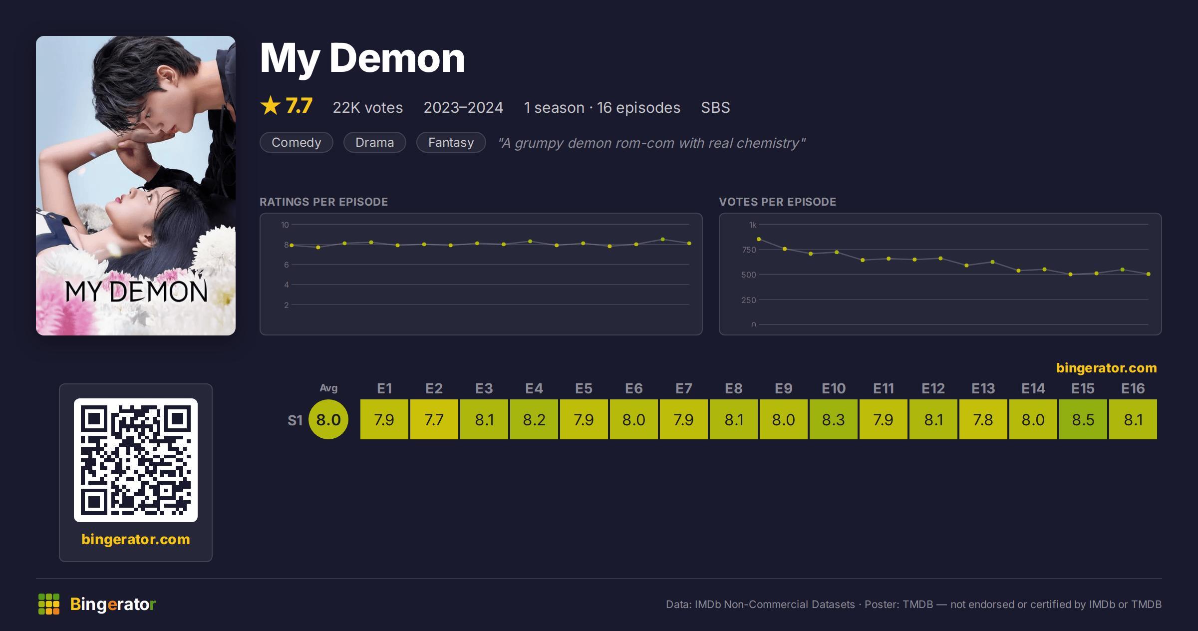Open bingerator.com link under QR code

click(136, 539)
